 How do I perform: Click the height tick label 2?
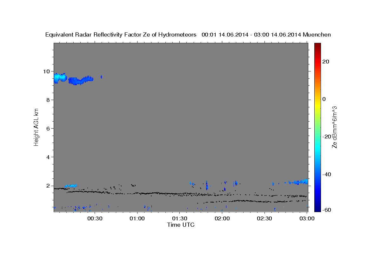tap(48, 186)
